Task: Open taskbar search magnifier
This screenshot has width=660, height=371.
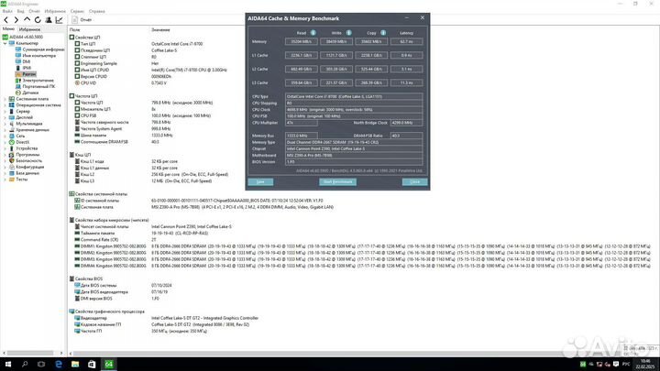Action: coord(25,365)
